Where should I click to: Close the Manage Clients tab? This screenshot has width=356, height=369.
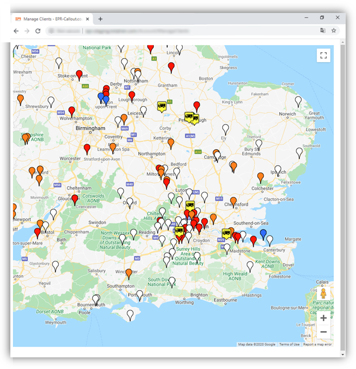click(x=87, y=19)
